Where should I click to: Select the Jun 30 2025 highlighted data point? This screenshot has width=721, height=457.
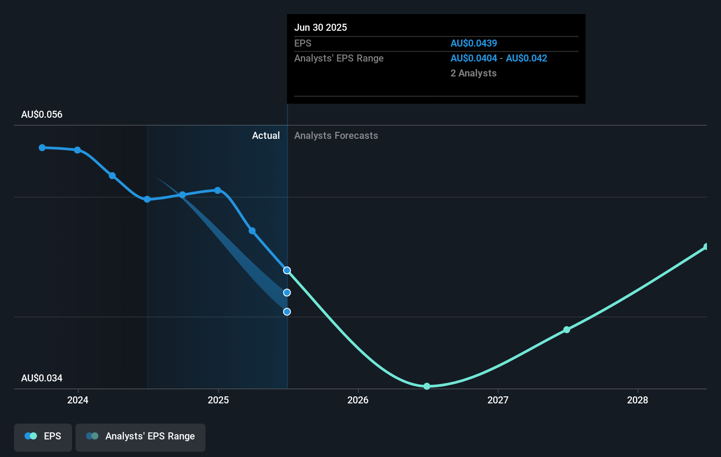tap(287, 270)
